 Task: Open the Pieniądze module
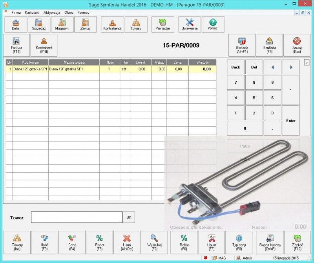point(163,24)
